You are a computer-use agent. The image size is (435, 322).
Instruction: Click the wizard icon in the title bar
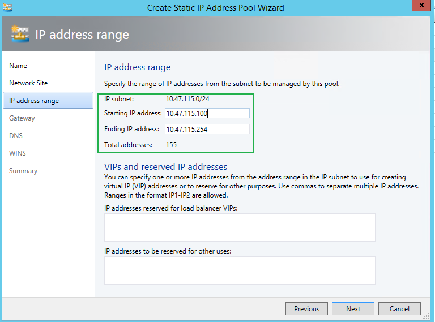7,7
